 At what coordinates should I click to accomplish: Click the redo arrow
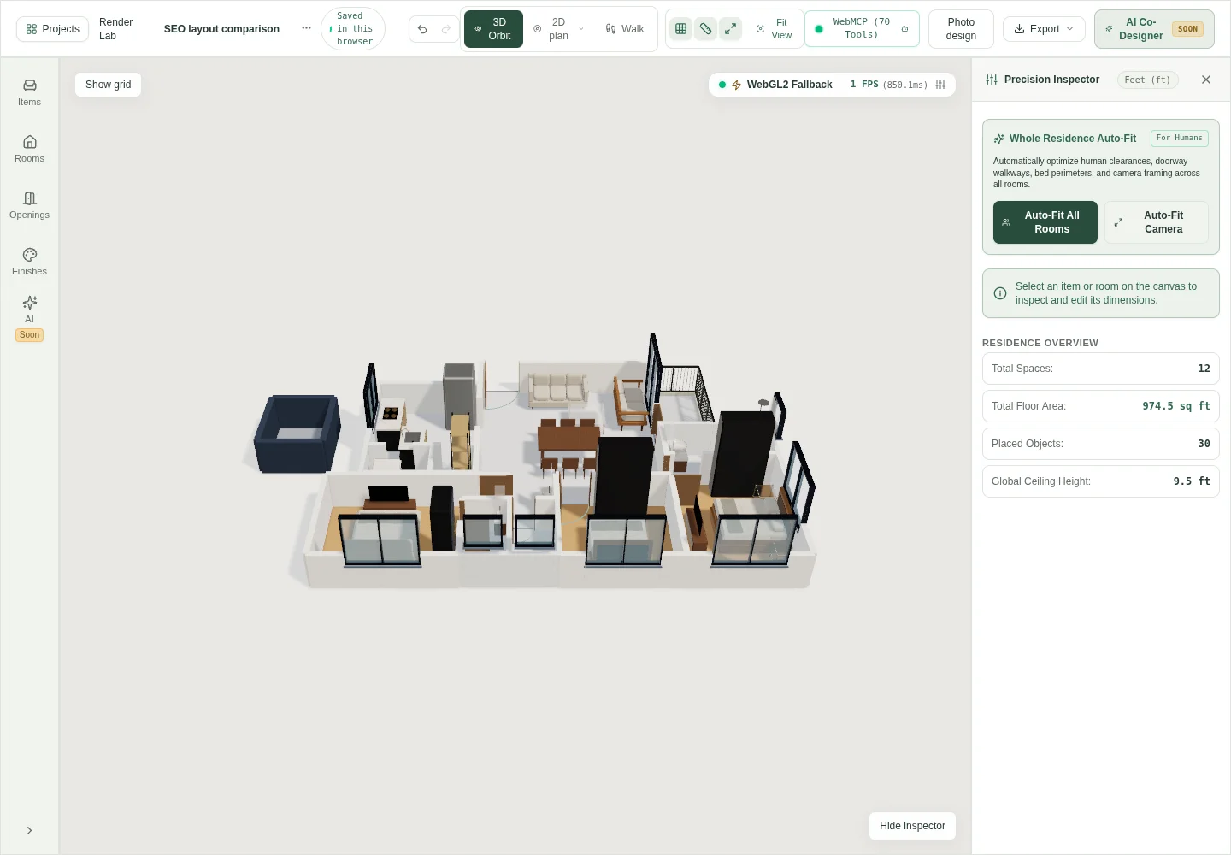[446, 29]
